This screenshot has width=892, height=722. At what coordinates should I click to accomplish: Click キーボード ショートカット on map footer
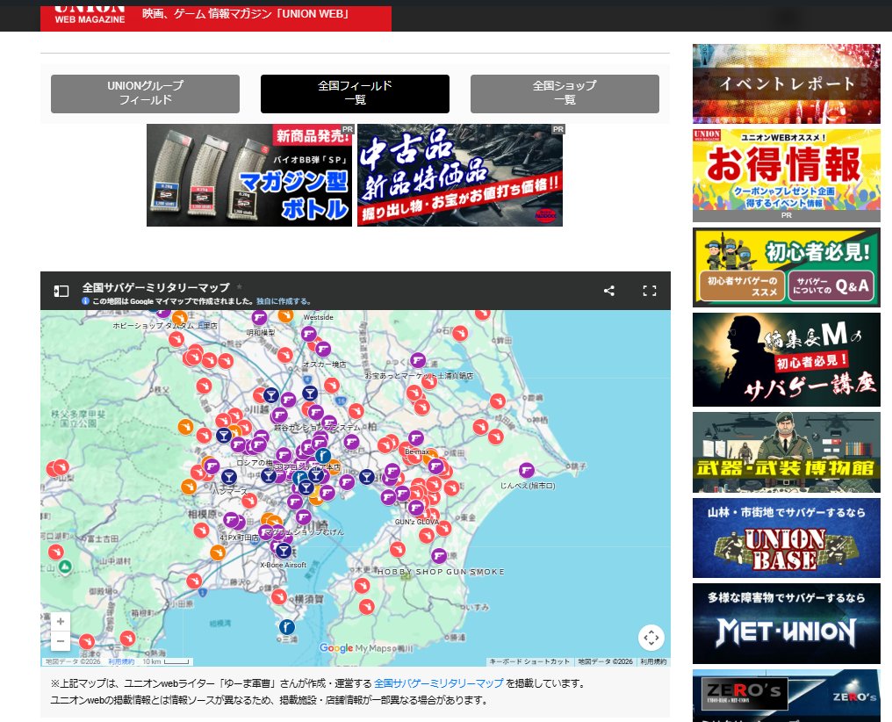pyautogui.click(x=529, y=661)
